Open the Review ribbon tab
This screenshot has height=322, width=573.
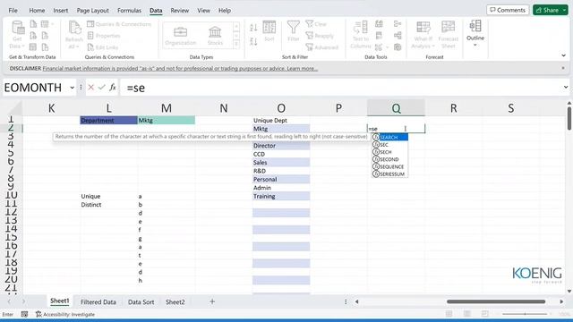180,10
